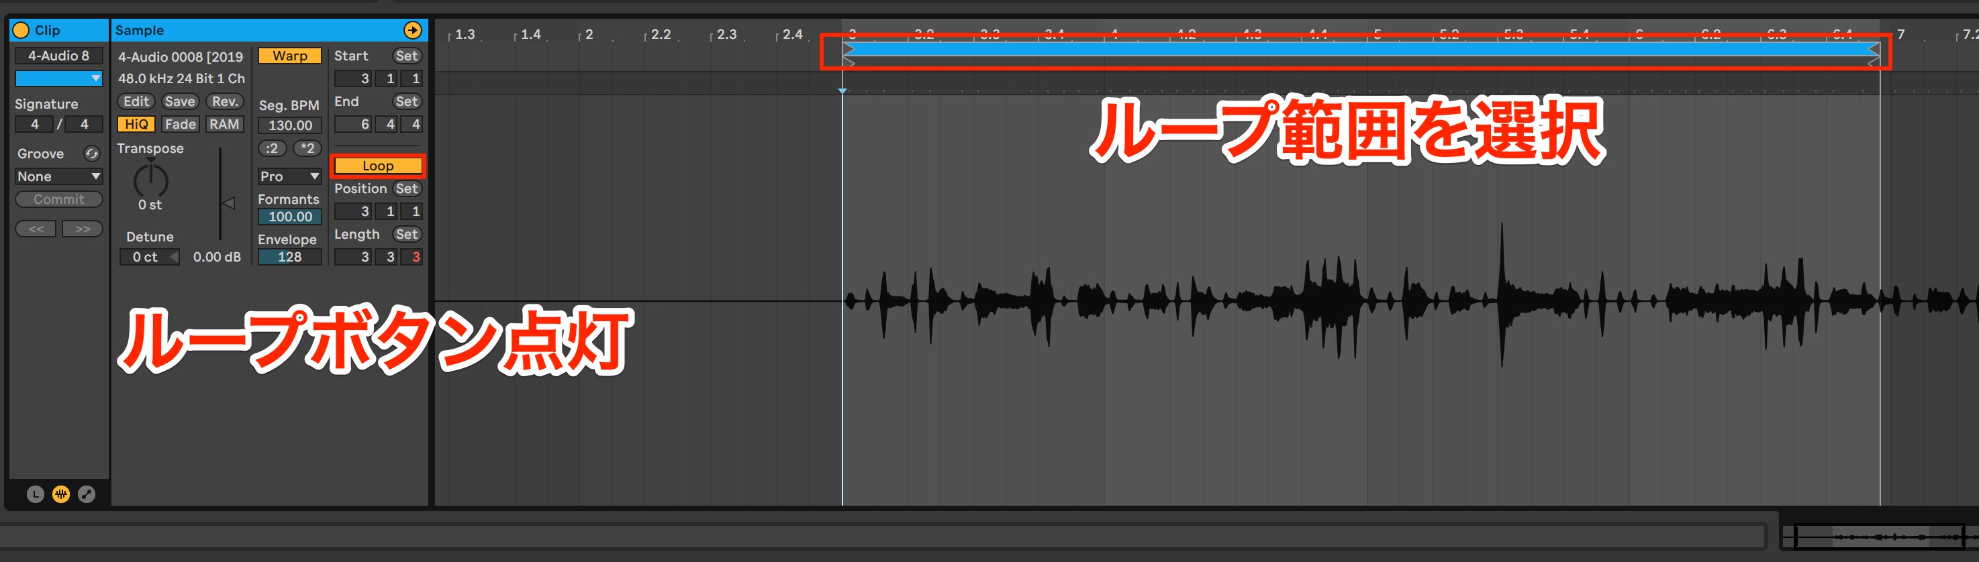Show the Envelopes box icon
Screen dimensions: 1979x562
(87, 494)
